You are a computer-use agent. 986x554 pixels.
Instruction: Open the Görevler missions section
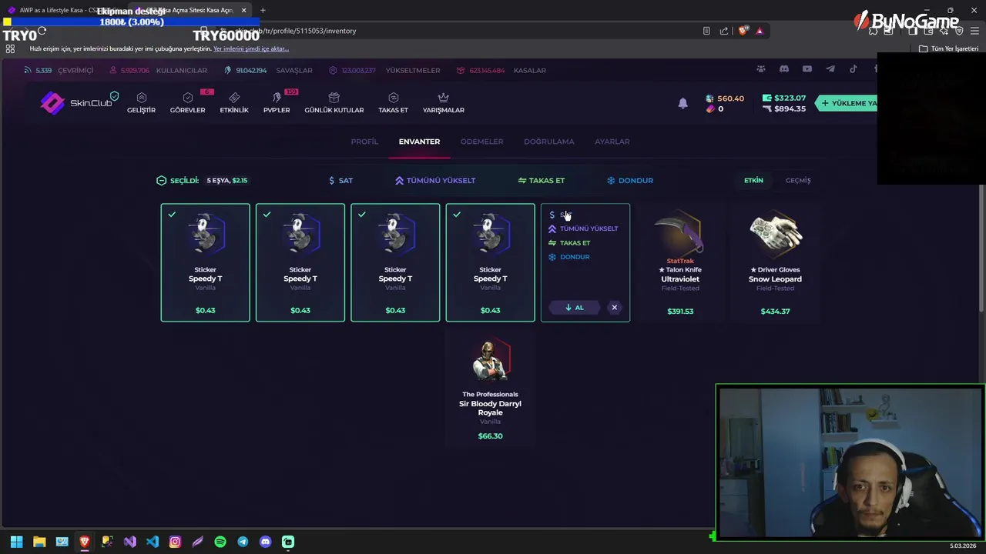pos(187,103)
